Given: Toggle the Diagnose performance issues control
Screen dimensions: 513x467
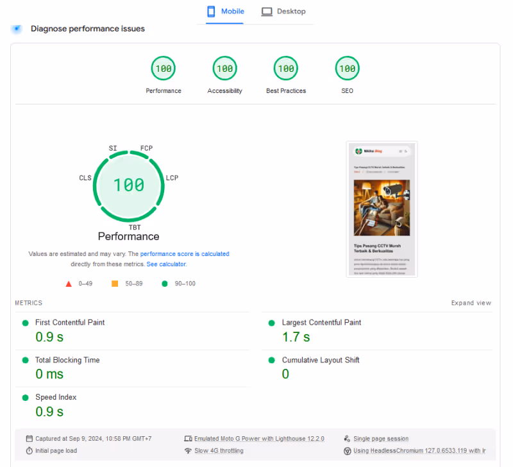Looking at the screenshot, I should [x=16, y=28].
